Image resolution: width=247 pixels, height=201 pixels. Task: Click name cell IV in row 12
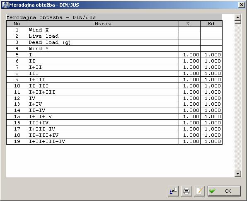tap(103, 98)
